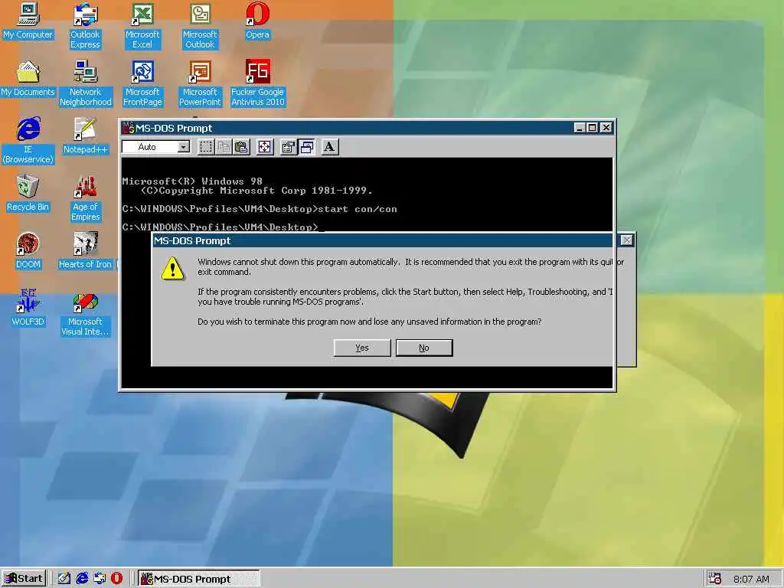Click Yes to terminate the program
Image resolution: width=784 pixels, height=588 pixels.
[362, 348]
